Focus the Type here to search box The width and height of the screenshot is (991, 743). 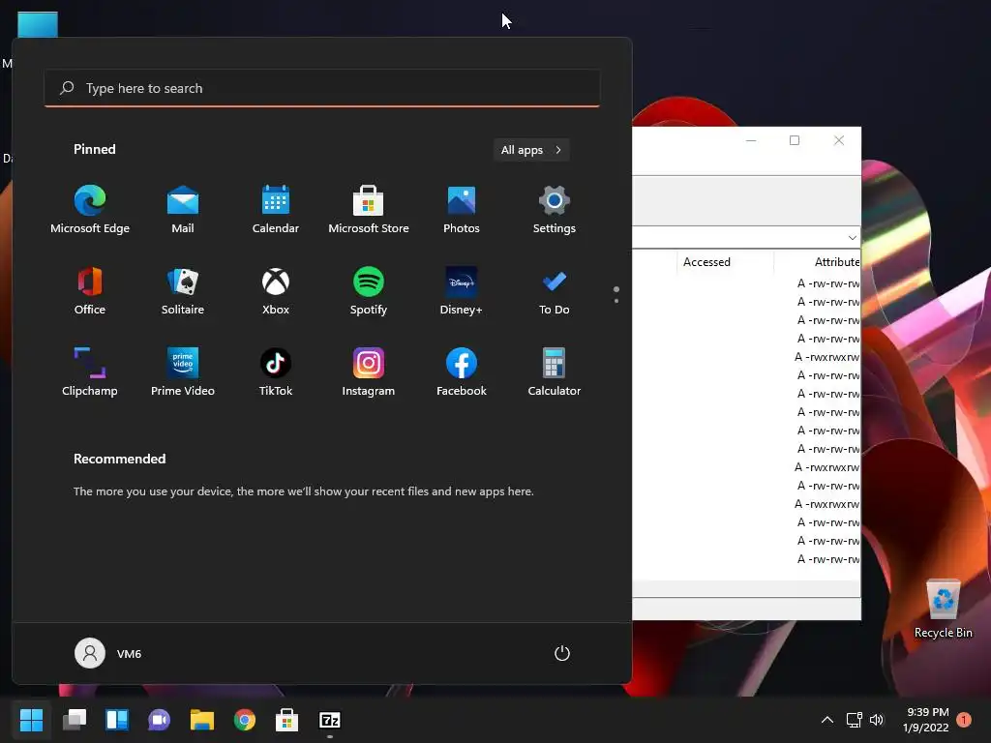321,88
